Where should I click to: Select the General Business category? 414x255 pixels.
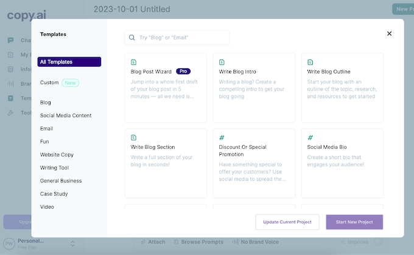click(61, 181)
